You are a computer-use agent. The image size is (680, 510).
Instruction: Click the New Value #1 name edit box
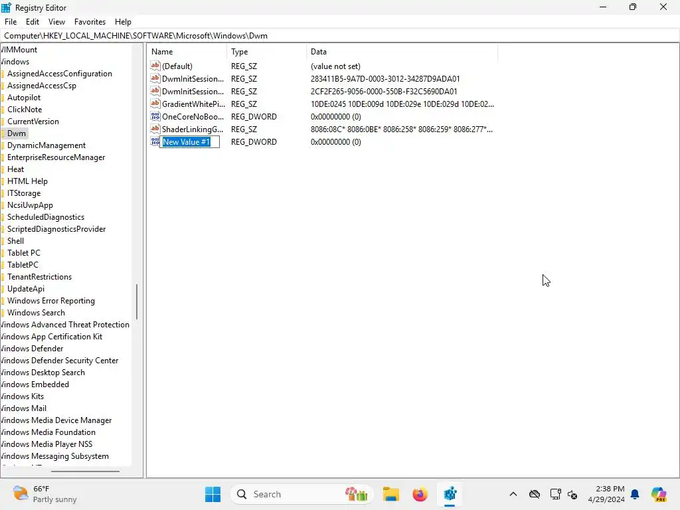point(189,142)
